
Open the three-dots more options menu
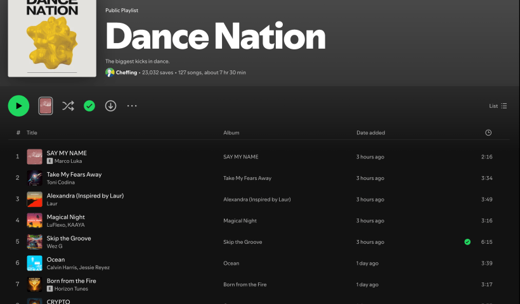(132, 106)
